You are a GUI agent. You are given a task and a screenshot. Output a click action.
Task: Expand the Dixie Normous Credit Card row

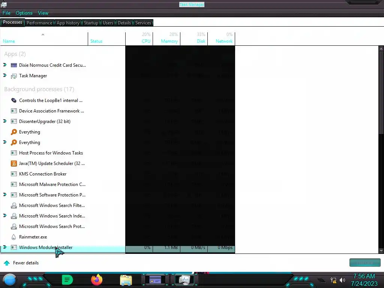pos(5,65)
